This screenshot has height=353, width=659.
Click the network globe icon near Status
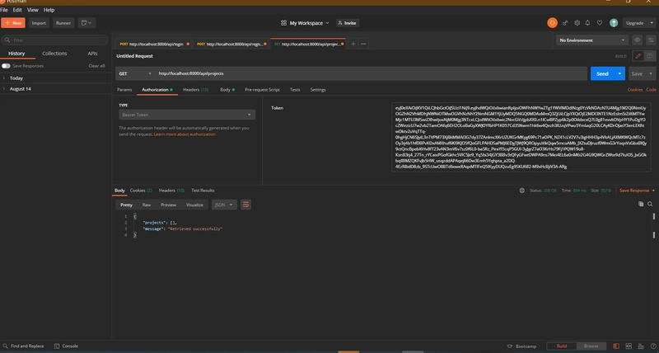point(522,191)
